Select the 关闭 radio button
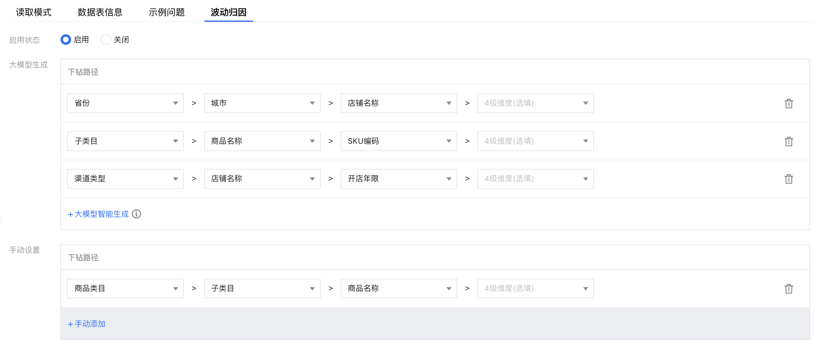Image resolution: width=814 pixels, height=347 pixels. [106, 40]
